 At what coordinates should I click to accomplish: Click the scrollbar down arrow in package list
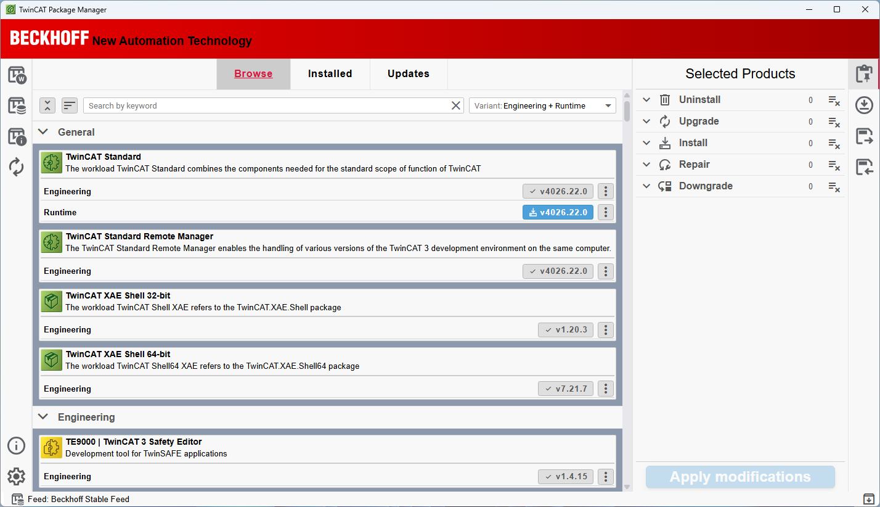click(627, 487)
